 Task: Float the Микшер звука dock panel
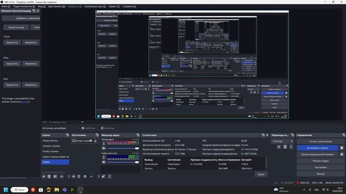[138, 135]
